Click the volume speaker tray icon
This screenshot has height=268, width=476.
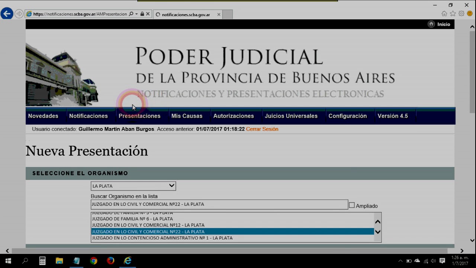click(x=433, y=261)
